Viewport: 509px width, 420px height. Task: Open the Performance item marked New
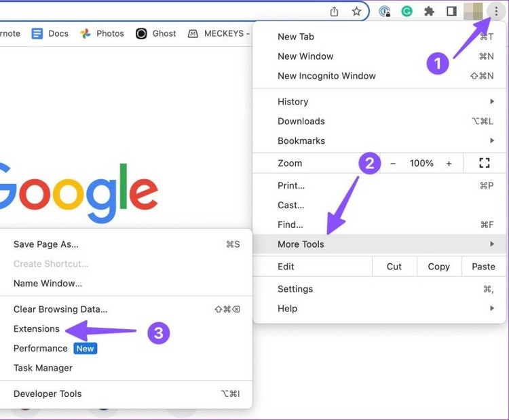click(x=126, y=348)
